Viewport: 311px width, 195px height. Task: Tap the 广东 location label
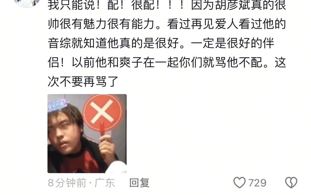click(x=105, y=183)
